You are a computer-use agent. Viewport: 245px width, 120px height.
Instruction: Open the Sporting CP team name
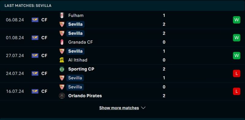coord(81,69)
